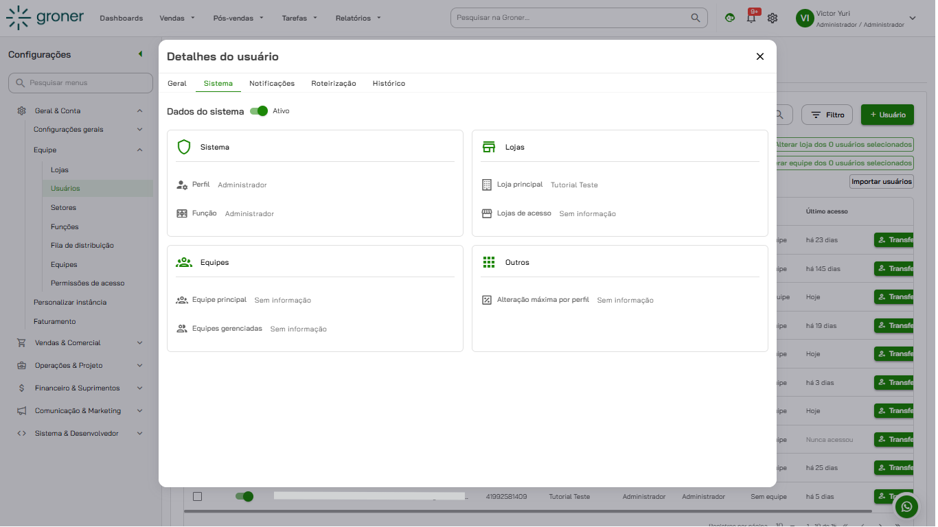
Task: Click the search magnifier icon in top bar
Action: [696, 18]
